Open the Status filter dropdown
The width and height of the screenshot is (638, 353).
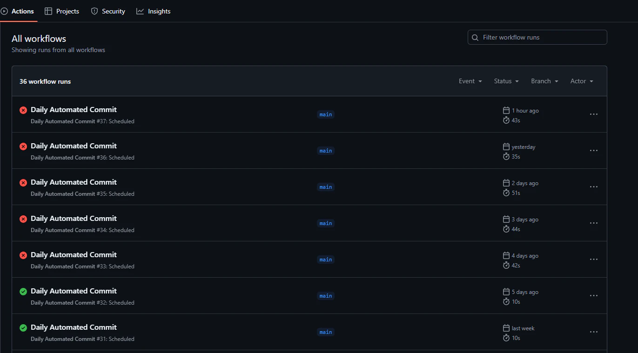pos(506,81)
